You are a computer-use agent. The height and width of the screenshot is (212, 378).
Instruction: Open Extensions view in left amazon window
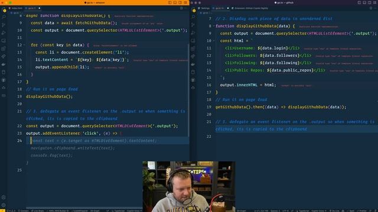tap(4, 48)
